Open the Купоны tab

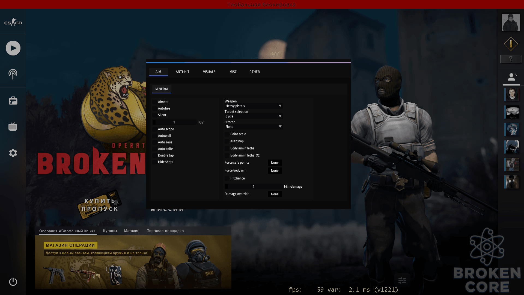tap(110, 231)
